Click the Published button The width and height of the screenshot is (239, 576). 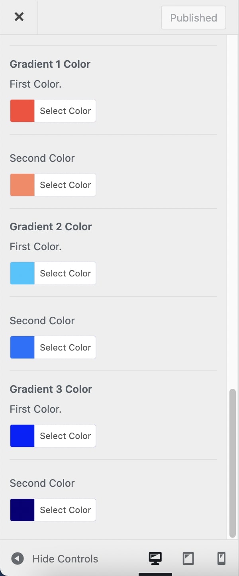point(194,18)
